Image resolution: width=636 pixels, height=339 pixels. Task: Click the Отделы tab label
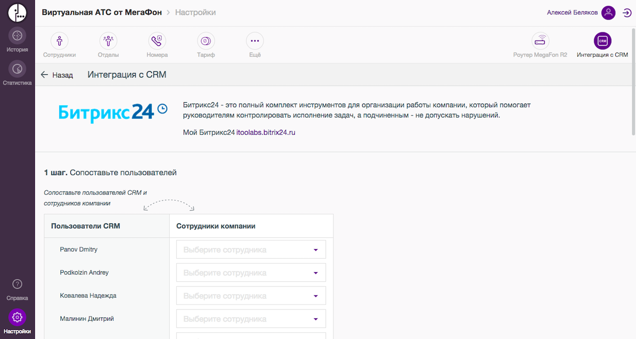(108, 55)
